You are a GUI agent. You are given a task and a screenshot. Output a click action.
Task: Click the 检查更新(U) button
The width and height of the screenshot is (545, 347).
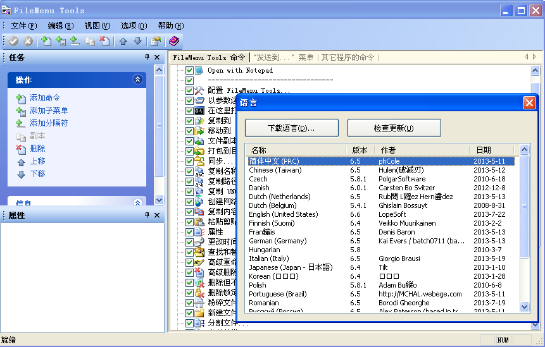tap(394, 128)
